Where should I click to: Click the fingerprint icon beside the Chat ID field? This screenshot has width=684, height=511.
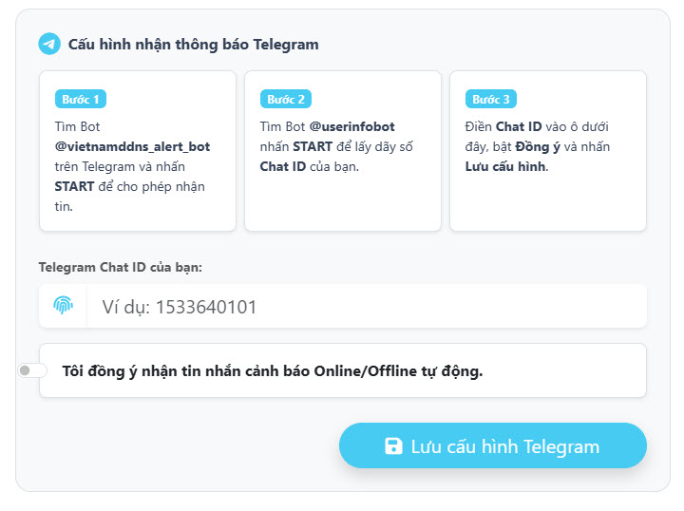click(63, 306)
